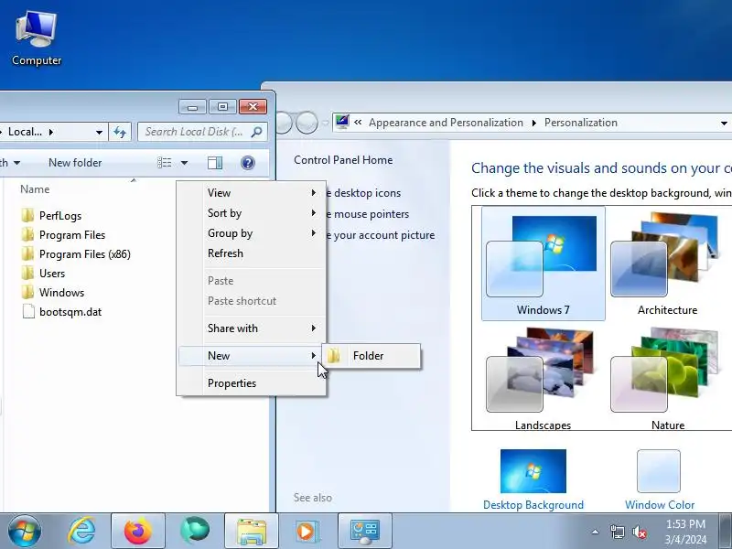Screen dimensions: 732x549
Task: Switch to Windows Explorer taskbar button
Action: click(251, 531)
